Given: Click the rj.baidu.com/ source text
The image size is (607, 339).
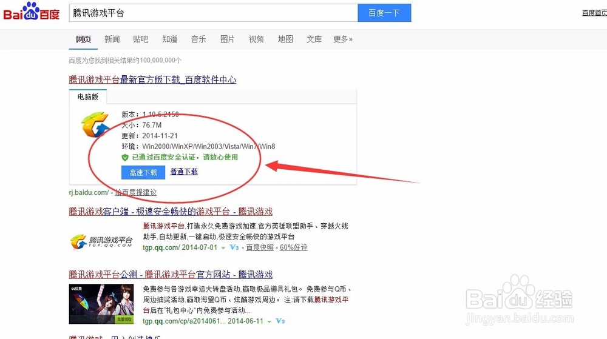Looking at the screenshot, I should pyautogui.click(x=89, y=192).
